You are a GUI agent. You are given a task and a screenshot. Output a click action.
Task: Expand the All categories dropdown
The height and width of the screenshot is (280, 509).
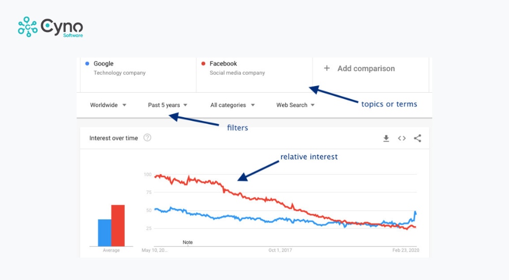point(232,105)
